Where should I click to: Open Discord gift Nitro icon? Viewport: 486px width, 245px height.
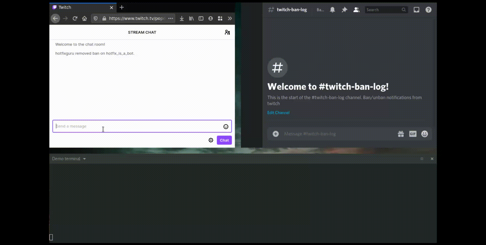[x=401, y=134]
